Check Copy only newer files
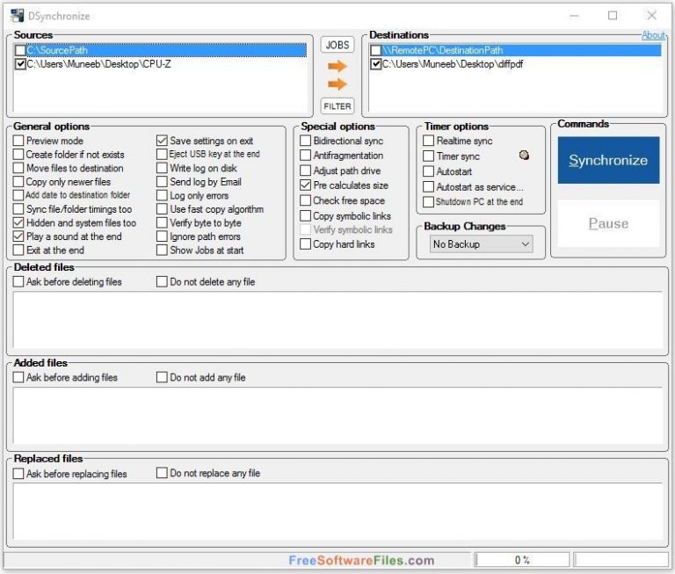The width and height of the screenshot is (675, 574). [x=18, y=182]
